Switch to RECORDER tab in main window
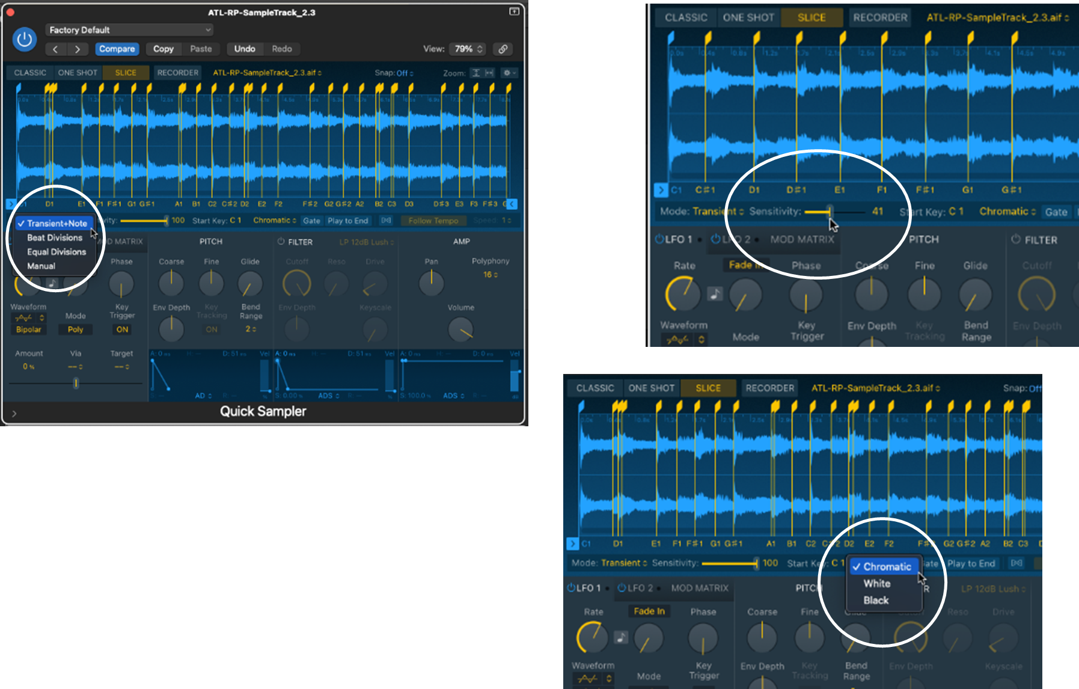 click(x=178, y=73)
